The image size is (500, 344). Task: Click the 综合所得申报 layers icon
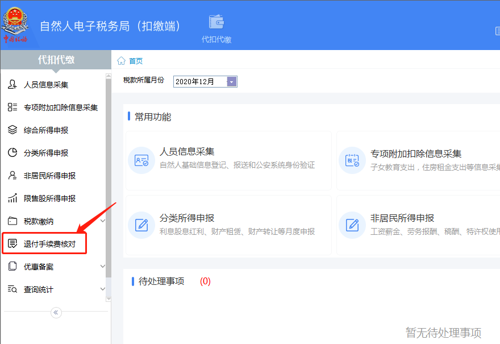(12, 130)
